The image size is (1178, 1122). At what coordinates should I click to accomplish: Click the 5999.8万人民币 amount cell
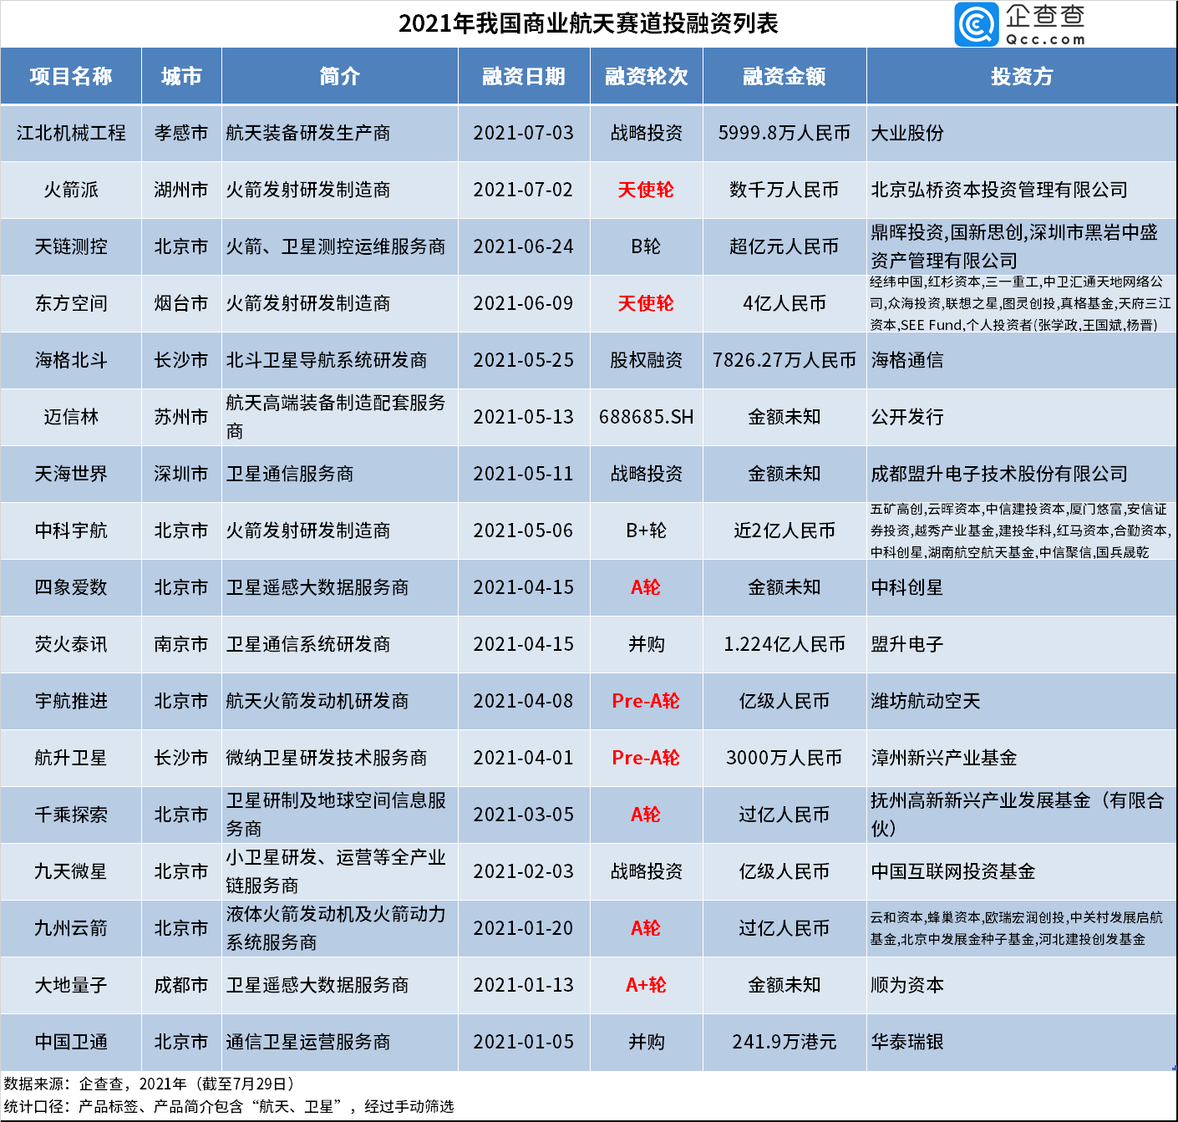tap(784, 133)
